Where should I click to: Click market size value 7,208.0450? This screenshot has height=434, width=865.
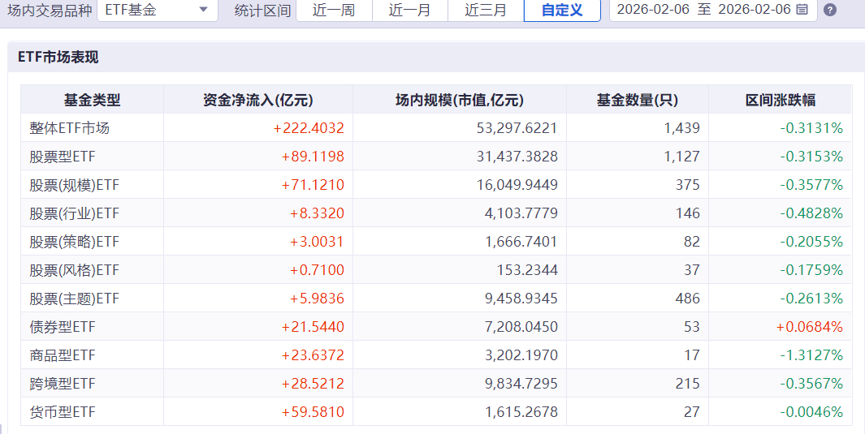[521, 327]
